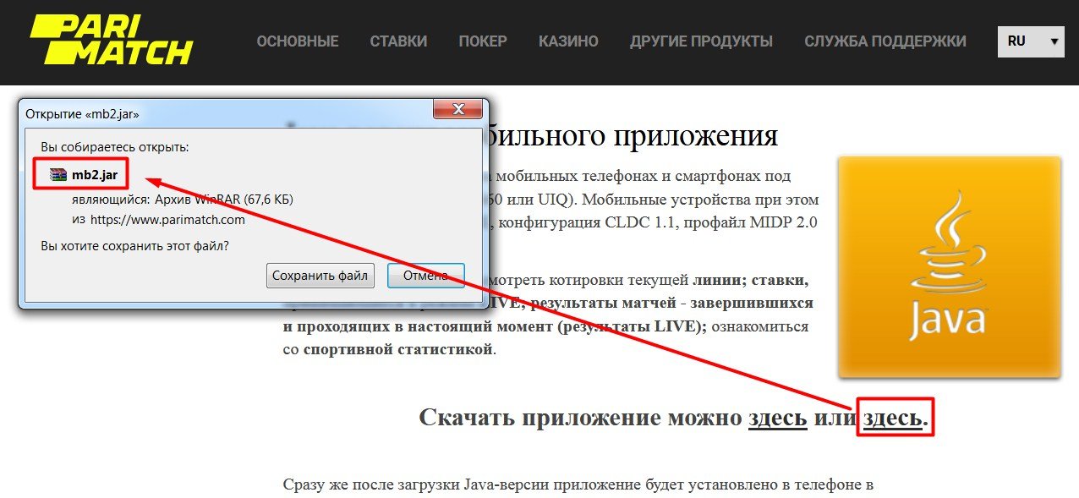Viewport: 1079px width, 498px height.
Task: Click ДРУГИЕ ПРОДУКТЫ in the top menu
Action: 701,41
